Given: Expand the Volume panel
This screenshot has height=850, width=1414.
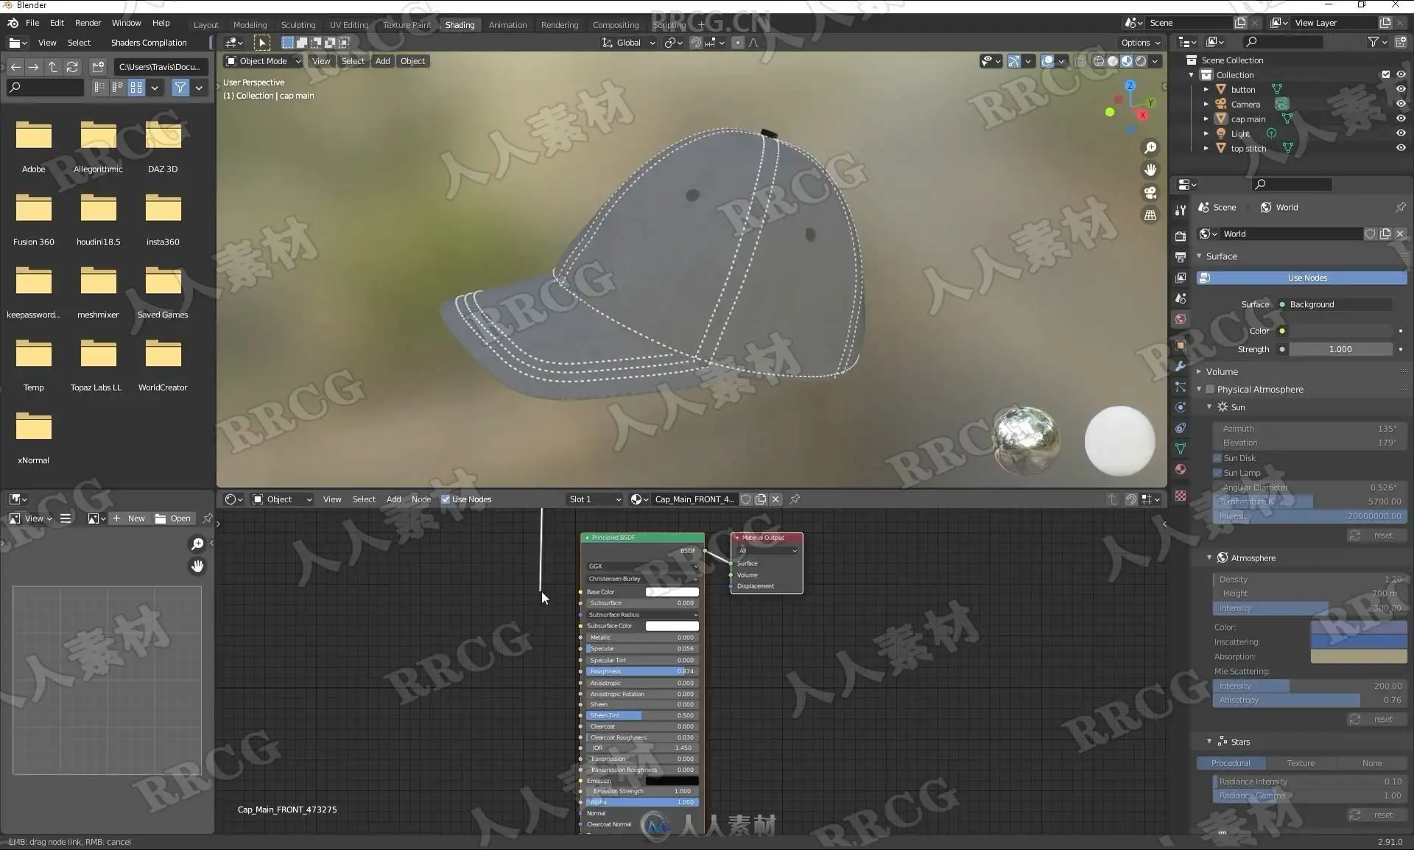Looking at the screenshot, I should click(x=1223, y=372).
